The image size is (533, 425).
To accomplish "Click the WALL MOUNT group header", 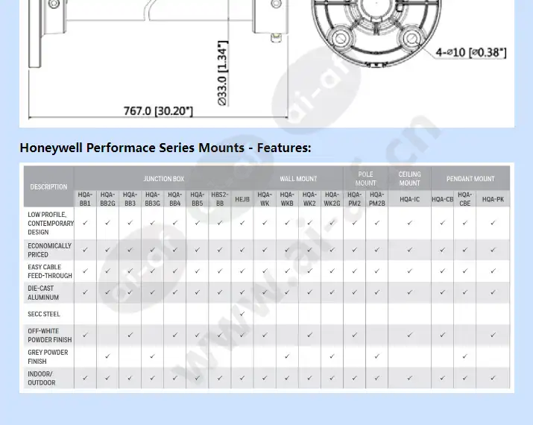I will tap(298, 178).
